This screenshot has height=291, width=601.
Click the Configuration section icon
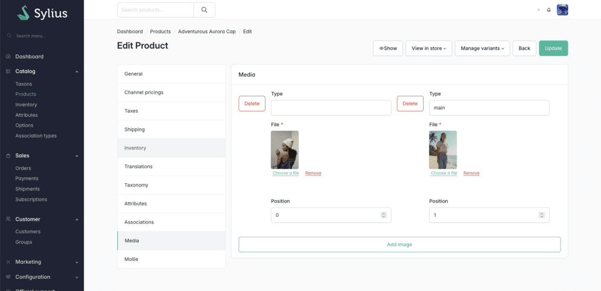(8, 277)
